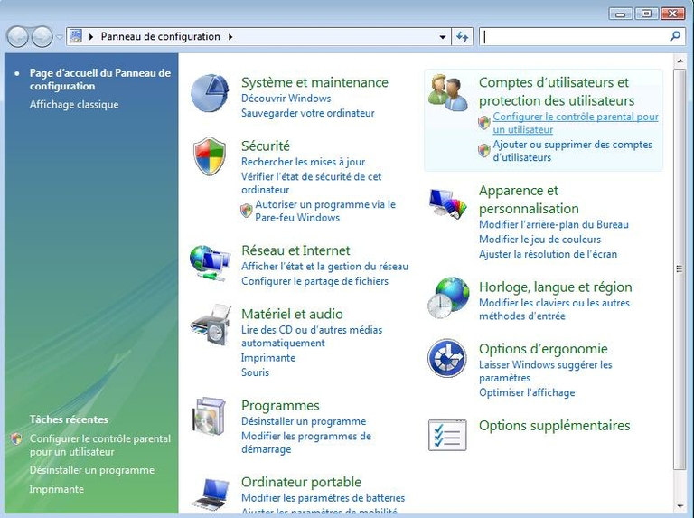This screenshot has width=694, height=518.
Task: Click Configurer le contrôle parental in main pane
Action: click(576, 123)
